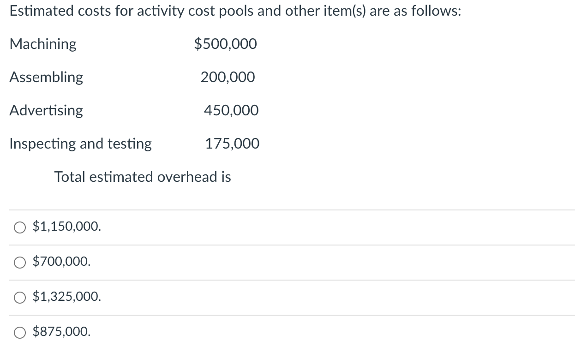The width and height of the screenshot is (575, 359).
Task: Click the Inspecting and testing row
Action: [80, 144]
